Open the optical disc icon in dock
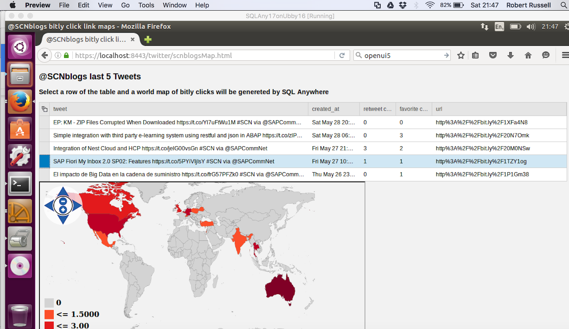This screenshot has height=329, width=569. click(x=20, y=266)
